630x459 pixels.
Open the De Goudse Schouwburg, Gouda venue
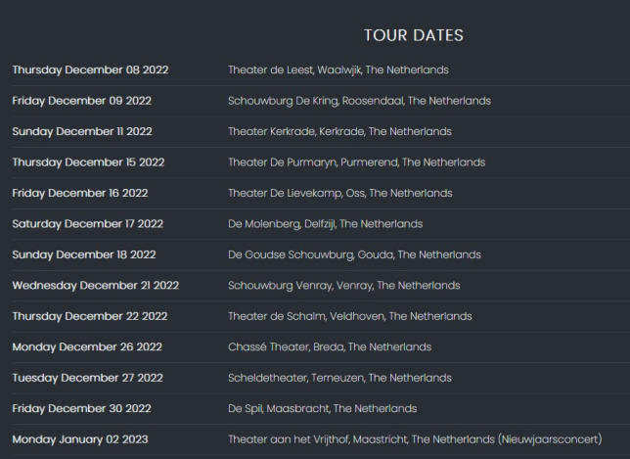coord(354,255)
